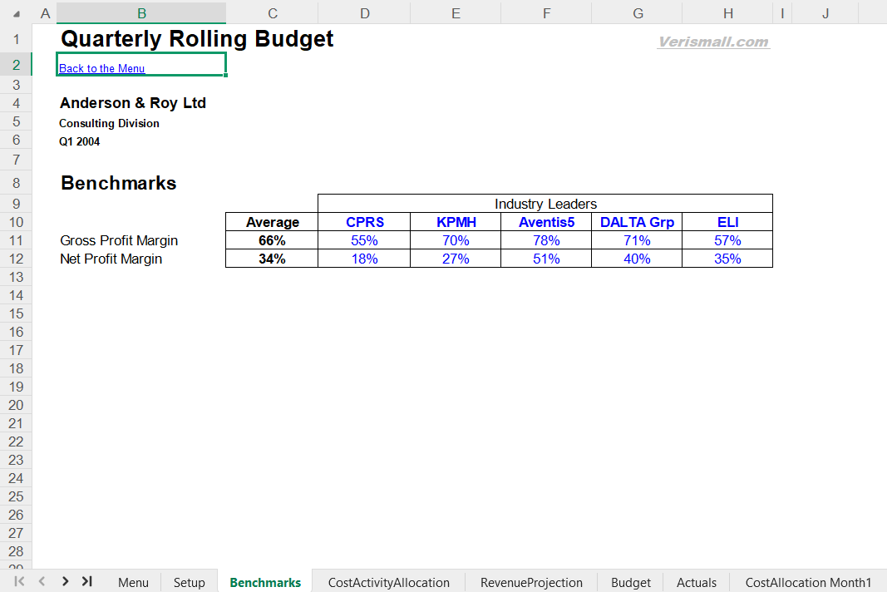The image size is (887, 592).
Task: Jump to the first sheet tab
Action: 18,582
